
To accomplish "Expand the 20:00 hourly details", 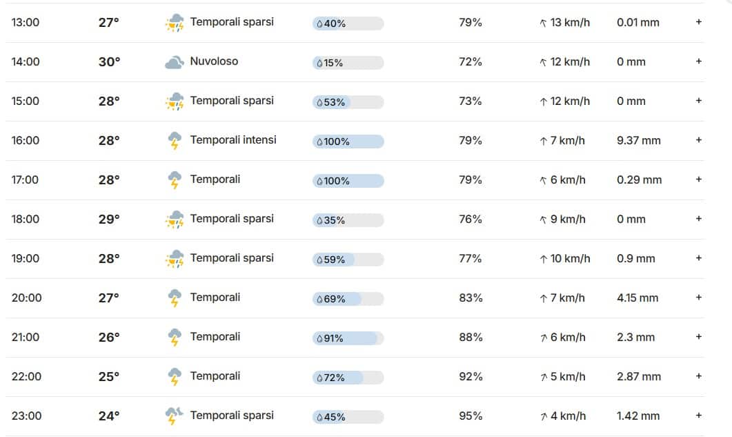I will pos(699,298).
